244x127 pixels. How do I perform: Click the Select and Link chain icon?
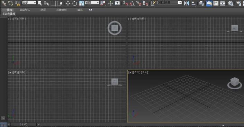[4, 3]
